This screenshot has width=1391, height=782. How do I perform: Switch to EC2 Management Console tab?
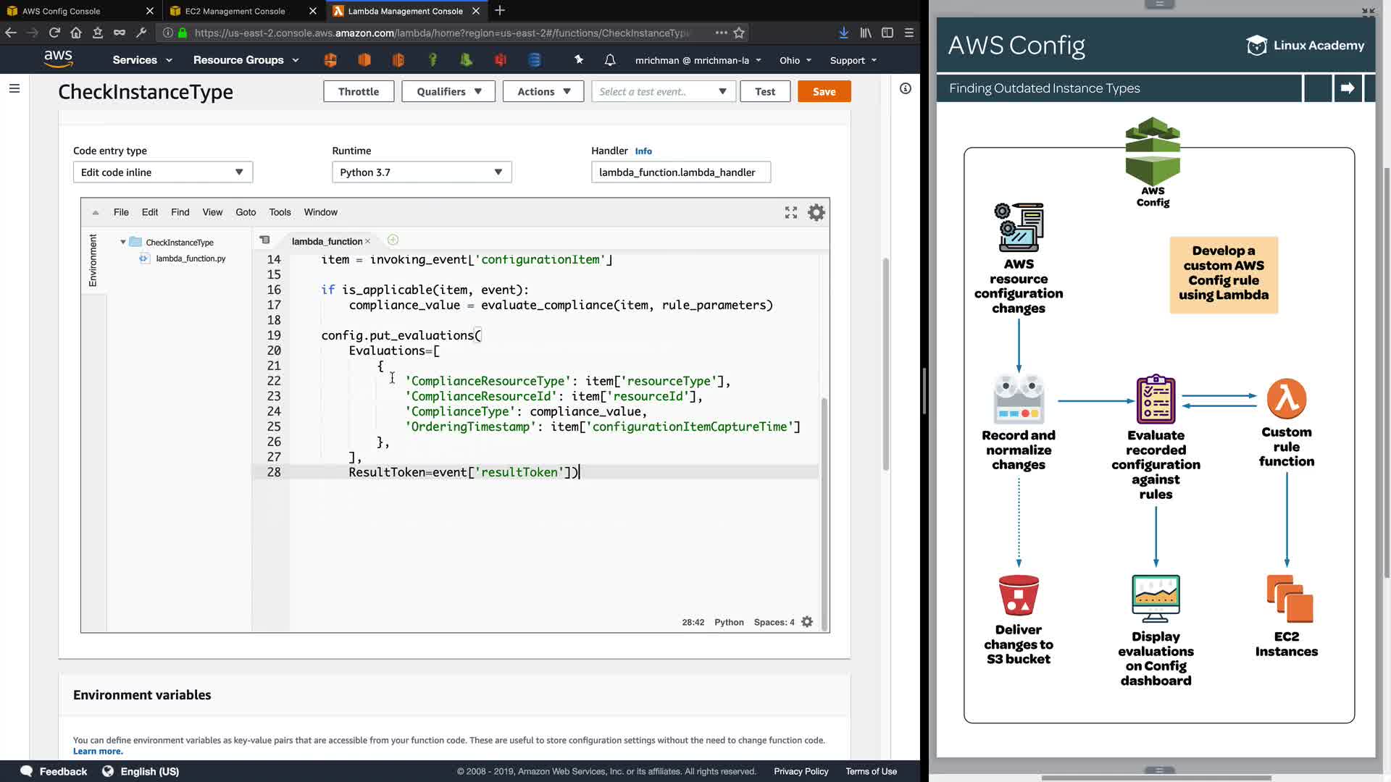click(x=235, y=11)
